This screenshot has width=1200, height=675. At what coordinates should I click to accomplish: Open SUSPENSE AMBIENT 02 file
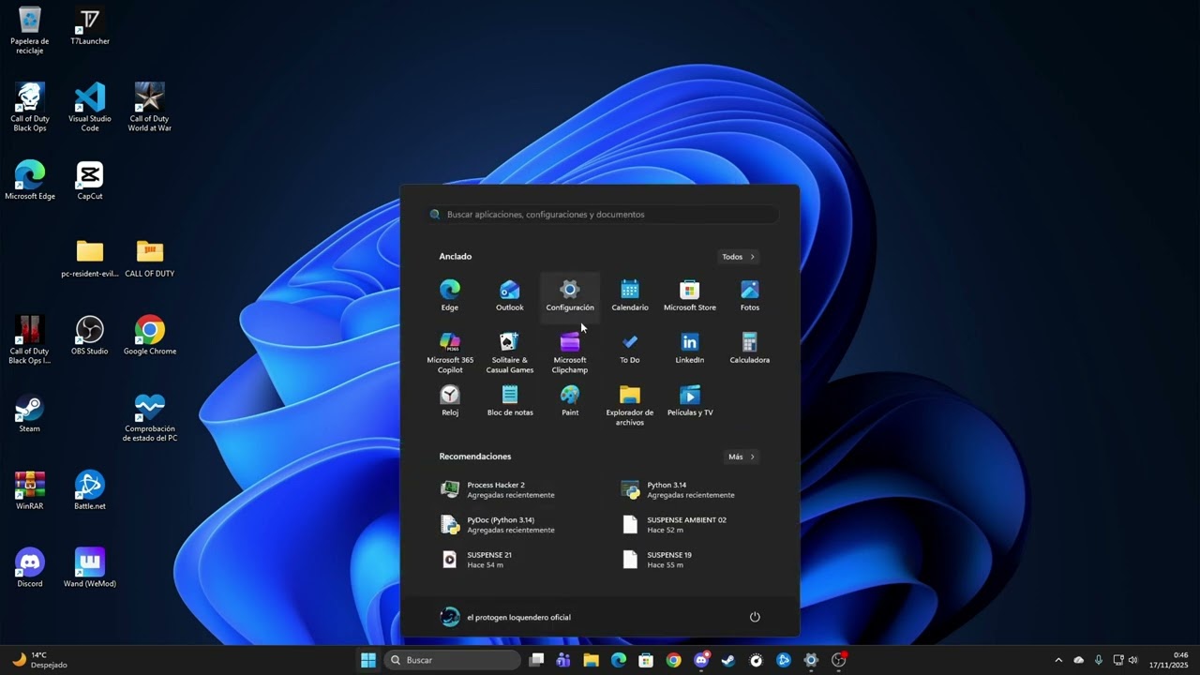click(691, 525)
